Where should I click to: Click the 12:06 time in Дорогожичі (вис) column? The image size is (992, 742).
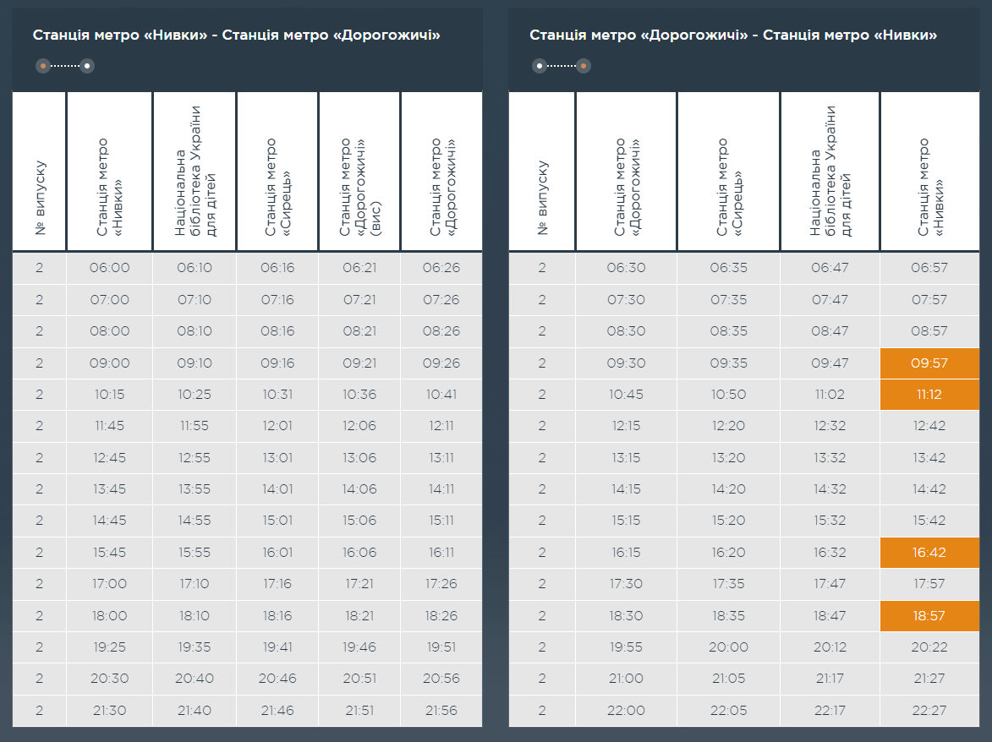coord(359,426)
